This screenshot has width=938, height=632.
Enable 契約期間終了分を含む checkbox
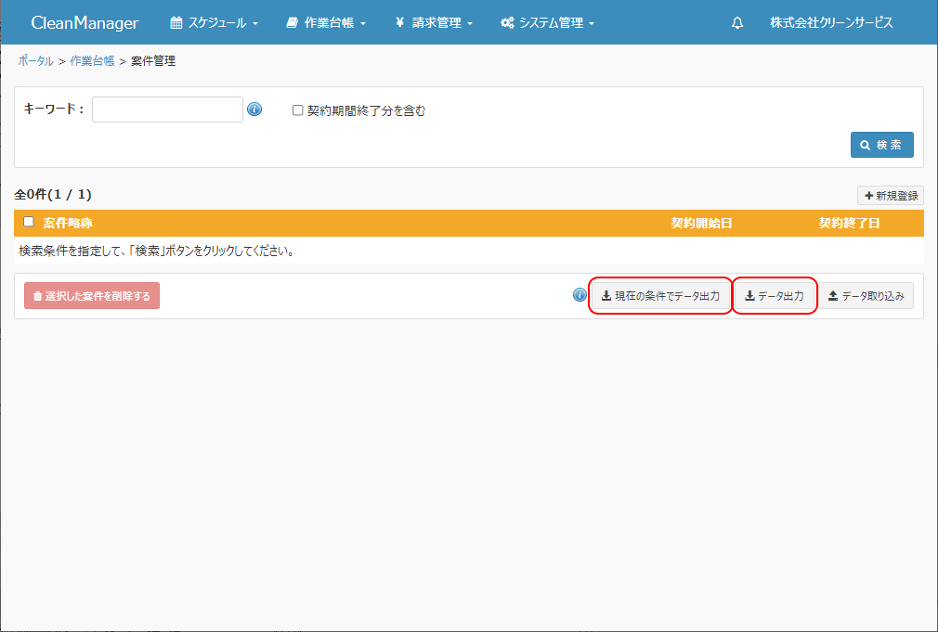coord(297,110)
